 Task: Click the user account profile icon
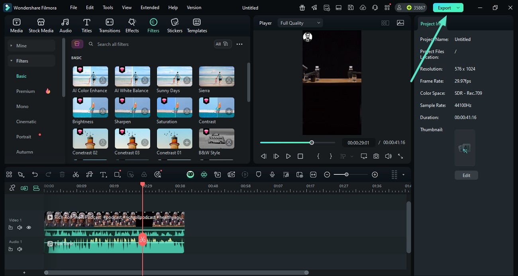point(400,8)
